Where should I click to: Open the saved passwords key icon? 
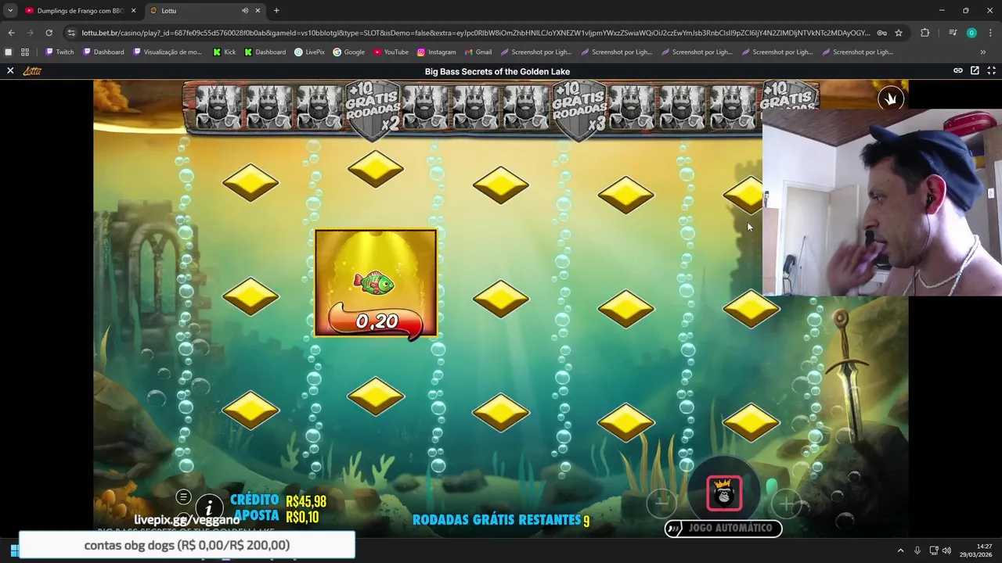pos(881,33)
